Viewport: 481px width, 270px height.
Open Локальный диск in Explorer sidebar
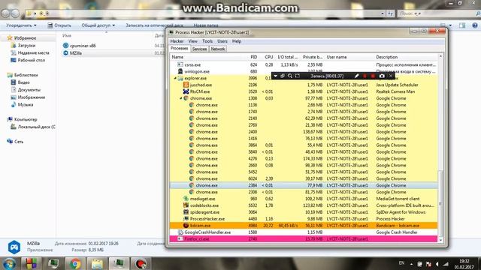(33, 127)
